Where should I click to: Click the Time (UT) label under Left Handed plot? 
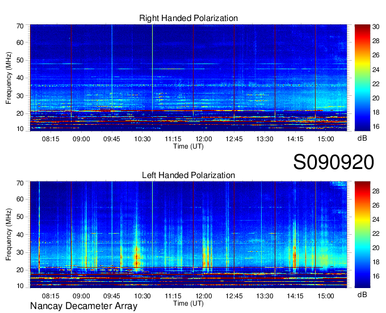188,303
